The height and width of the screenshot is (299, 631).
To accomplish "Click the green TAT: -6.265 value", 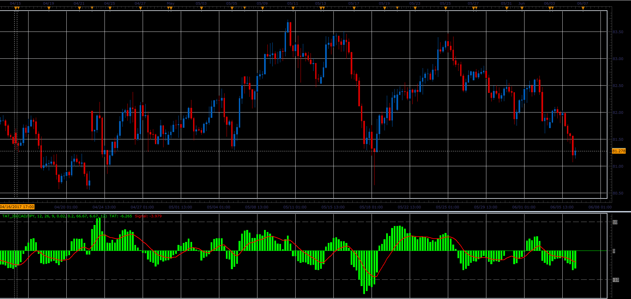I will click(x=121, y=216).
